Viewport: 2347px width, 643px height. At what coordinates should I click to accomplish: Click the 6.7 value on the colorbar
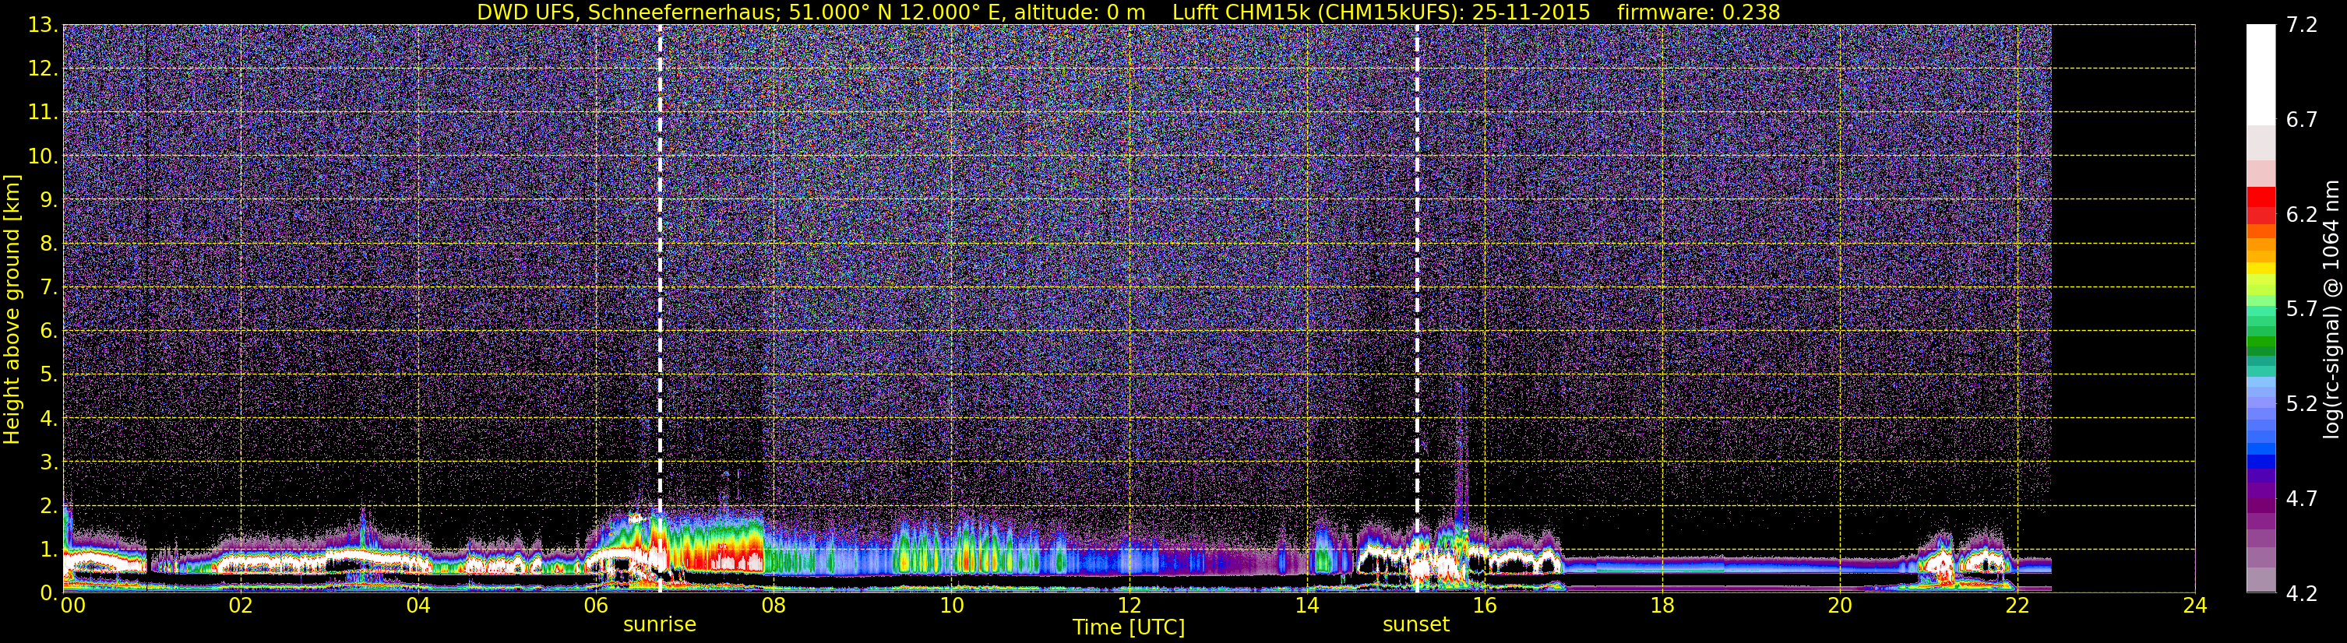coord(2302,120)
